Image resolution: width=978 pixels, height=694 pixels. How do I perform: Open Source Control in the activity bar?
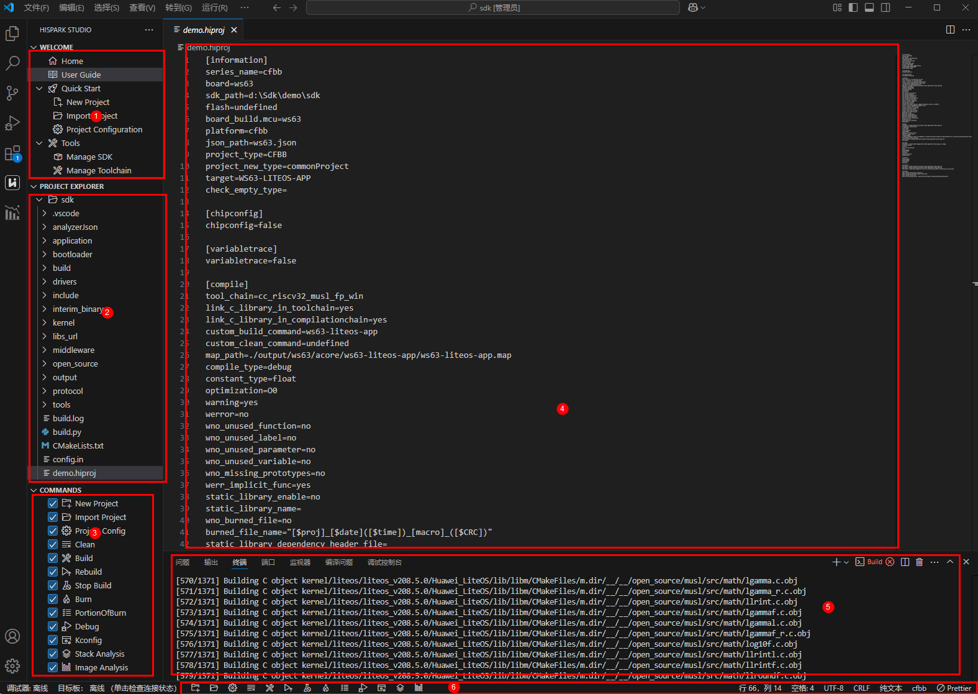pos(12,93)
